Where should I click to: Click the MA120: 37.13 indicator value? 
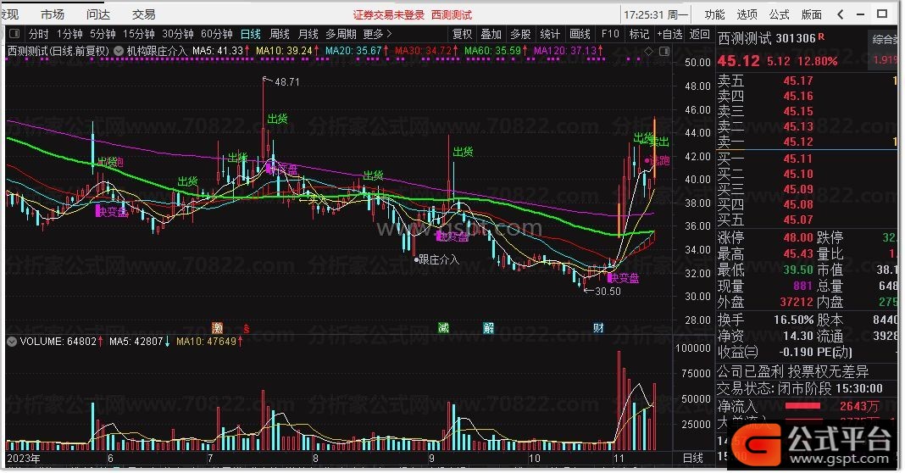point(569,51)
